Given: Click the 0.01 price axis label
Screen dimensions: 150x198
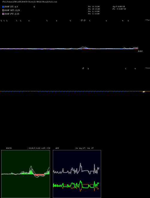Looking at the screenshot, I should click(x=140, y=51).
